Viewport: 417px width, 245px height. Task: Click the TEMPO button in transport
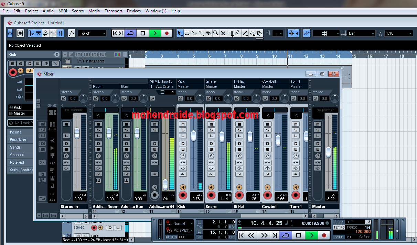339,227
